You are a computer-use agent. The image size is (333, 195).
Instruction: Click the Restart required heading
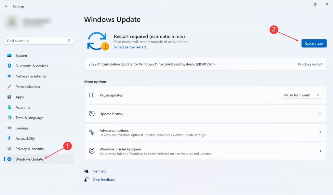pyautogui.click(x=149, y=36)
